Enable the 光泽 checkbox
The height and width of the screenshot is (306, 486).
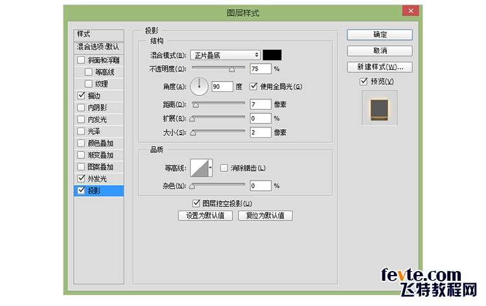[x=81, y=131]
